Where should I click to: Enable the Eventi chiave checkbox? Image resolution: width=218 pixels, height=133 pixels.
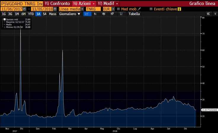point(151,9)
